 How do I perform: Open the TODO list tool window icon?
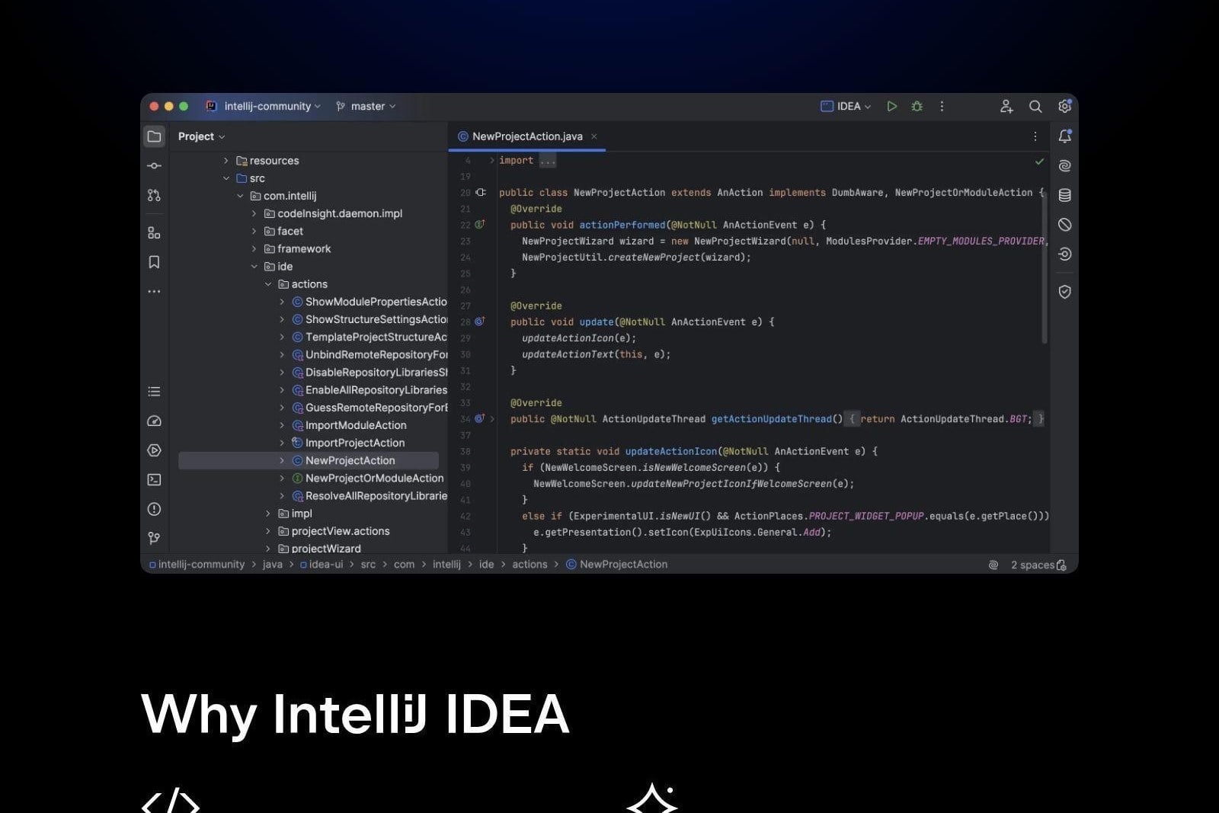point(154,392)
